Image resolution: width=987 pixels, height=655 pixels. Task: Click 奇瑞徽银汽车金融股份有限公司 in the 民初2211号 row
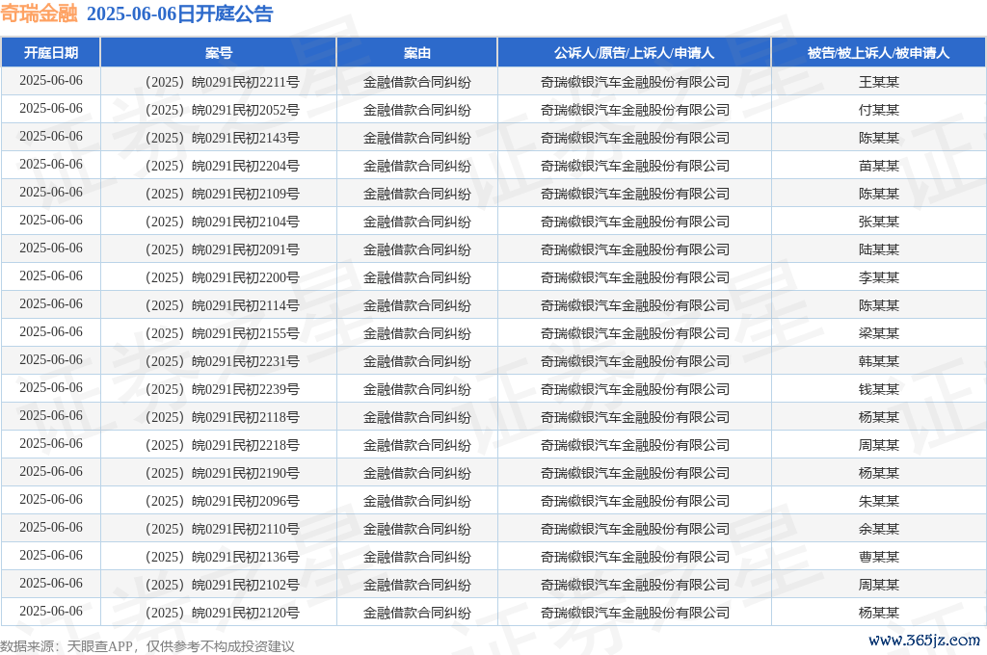(634, 82)
